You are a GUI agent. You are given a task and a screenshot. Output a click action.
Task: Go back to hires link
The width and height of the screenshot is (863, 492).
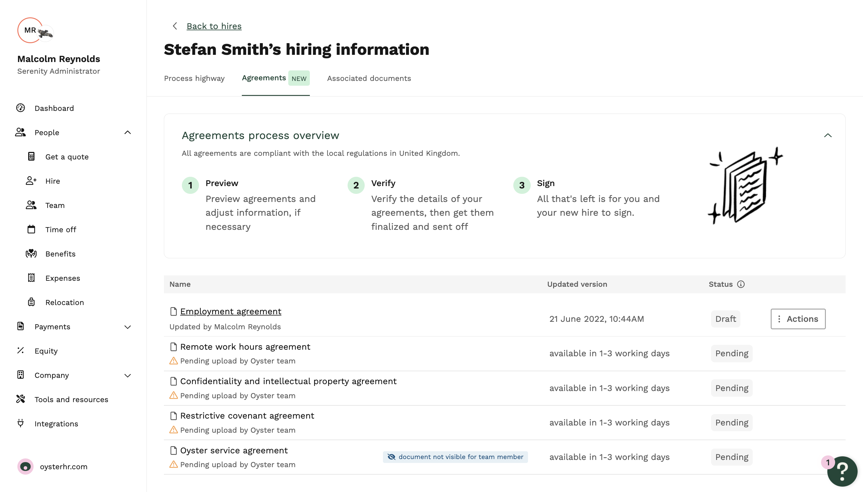(x=214, y=26)
